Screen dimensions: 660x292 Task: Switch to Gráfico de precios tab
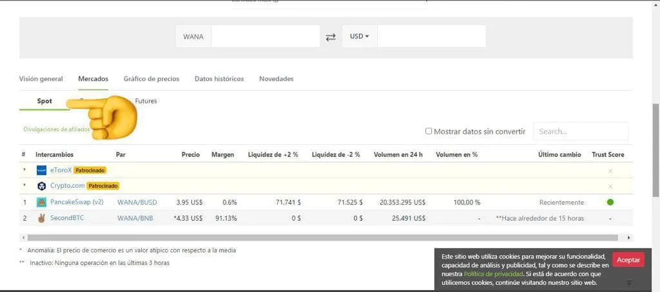pyautogui.click(x=151, y=78)
